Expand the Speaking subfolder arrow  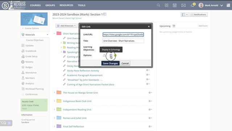tap(61, 52)
